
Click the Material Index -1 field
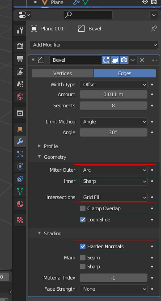114,278
